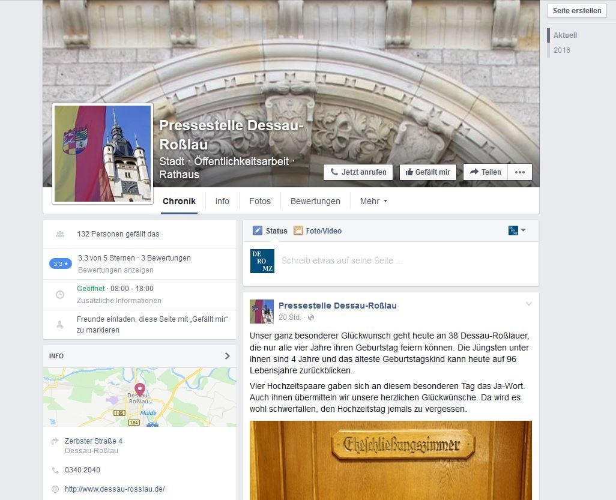Click the Status pencil icon

[258, 230]
